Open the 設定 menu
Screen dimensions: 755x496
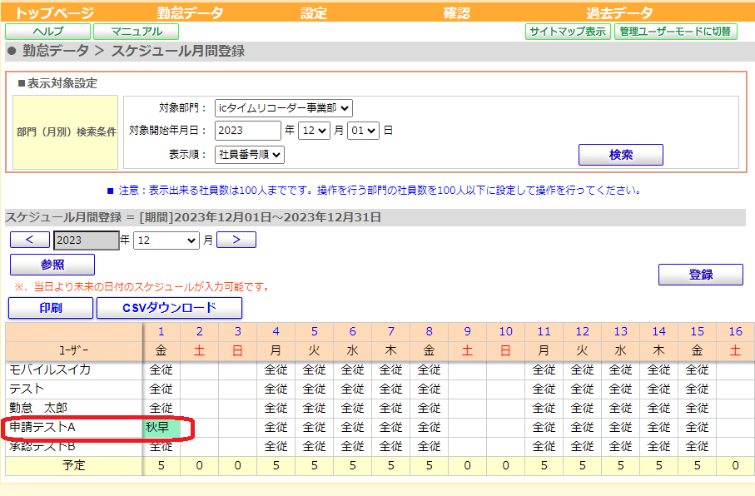point(314,12)
